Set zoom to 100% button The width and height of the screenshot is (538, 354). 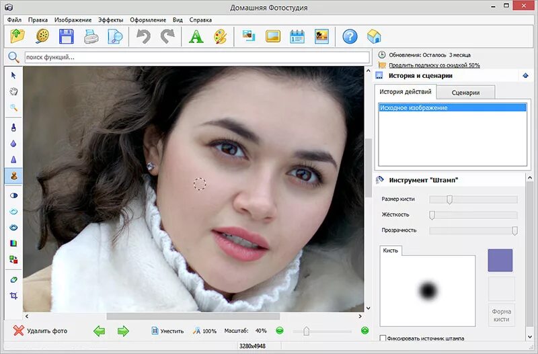pyautogui.click(x=204, y=331)
